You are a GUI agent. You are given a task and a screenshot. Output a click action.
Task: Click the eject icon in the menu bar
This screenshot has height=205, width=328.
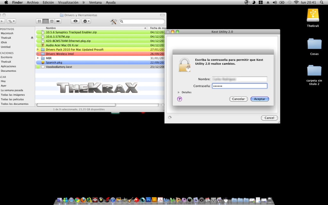click(x=268, y=3)
